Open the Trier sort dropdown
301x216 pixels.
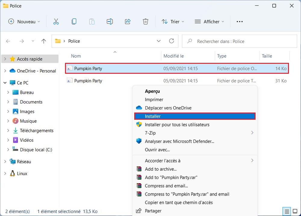tap(173, 22)
